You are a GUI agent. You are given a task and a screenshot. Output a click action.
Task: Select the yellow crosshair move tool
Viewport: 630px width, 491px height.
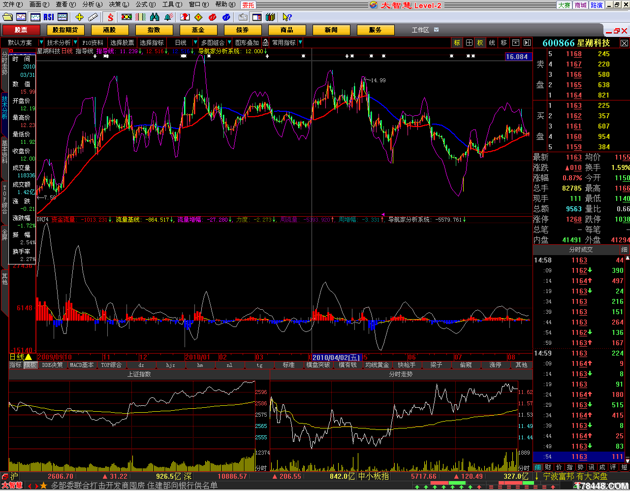[x=79, y=17]
